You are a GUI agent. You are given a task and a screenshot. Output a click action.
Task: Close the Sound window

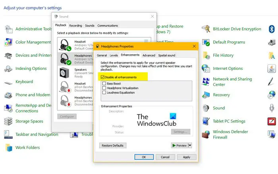click(152, 17)
